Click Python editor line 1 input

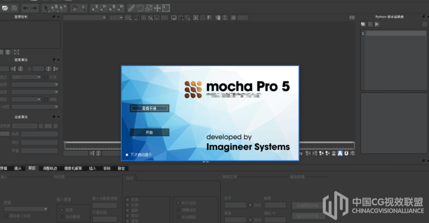pyautogui.click(x=396, y=33)
